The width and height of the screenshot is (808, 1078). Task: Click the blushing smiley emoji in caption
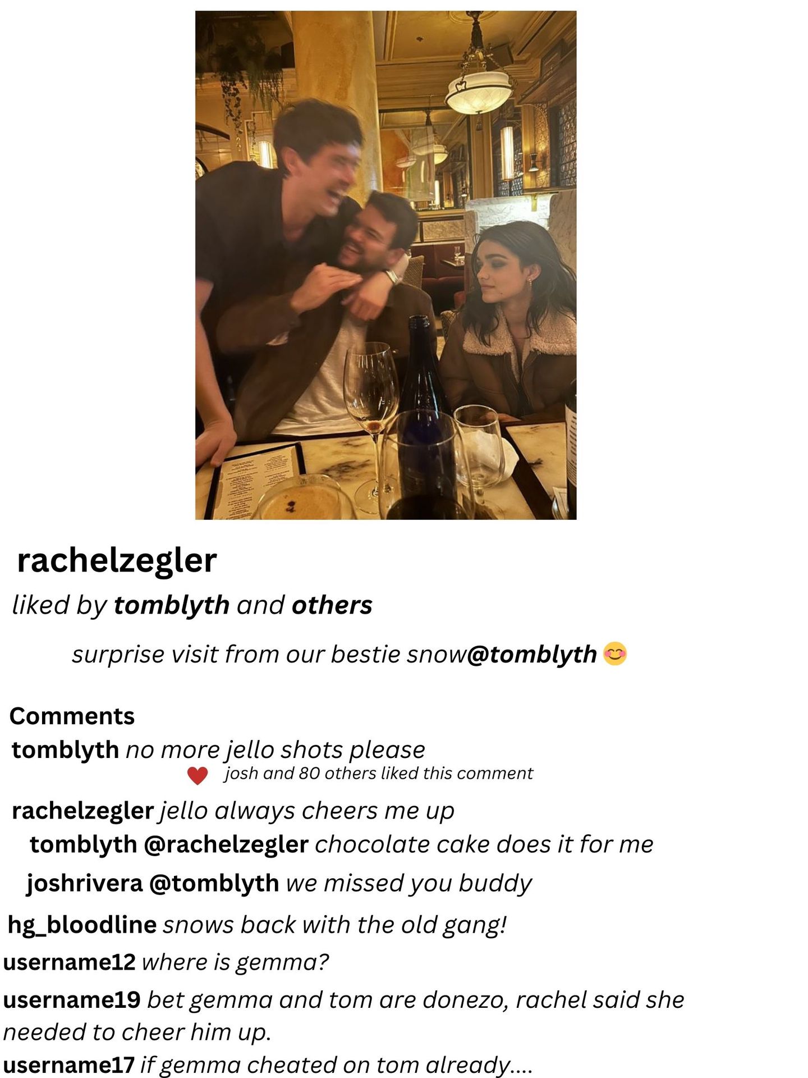[x=614, y=654]
